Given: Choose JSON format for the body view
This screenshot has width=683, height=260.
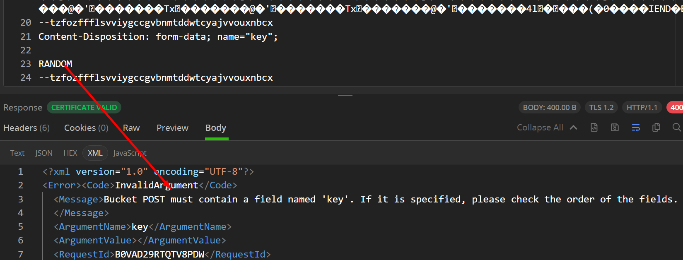Looking at the screenshot, I should [44, 153].
